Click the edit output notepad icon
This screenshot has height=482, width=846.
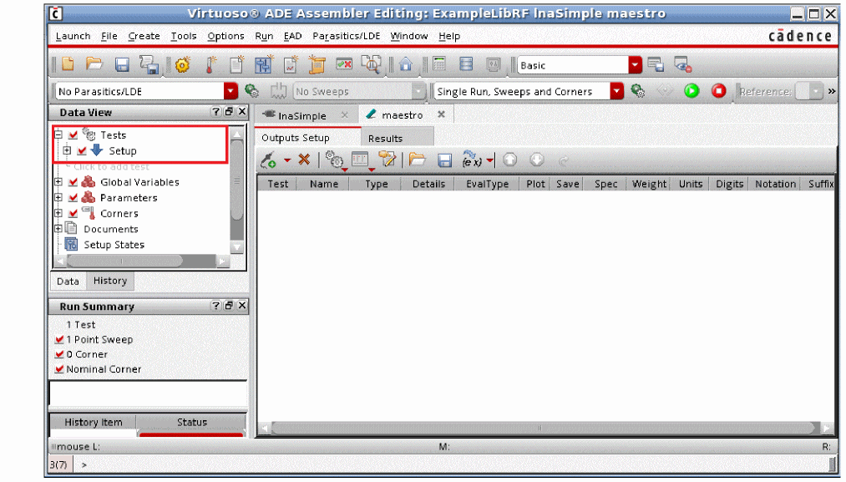[387, 160]
